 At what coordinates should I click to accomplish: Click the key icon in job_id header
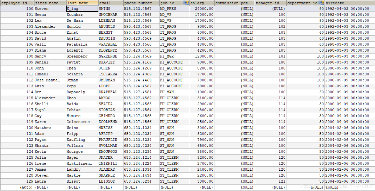coord(186,3)
